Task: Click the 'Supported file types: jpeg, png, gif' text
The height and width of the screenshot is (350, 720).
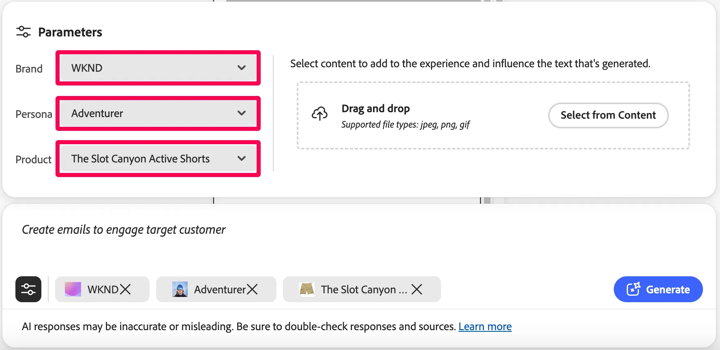Action: [x=405, y=124]
